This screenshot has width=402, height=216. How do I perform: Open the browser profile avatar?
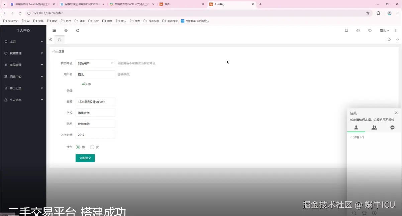pos(389,13)
